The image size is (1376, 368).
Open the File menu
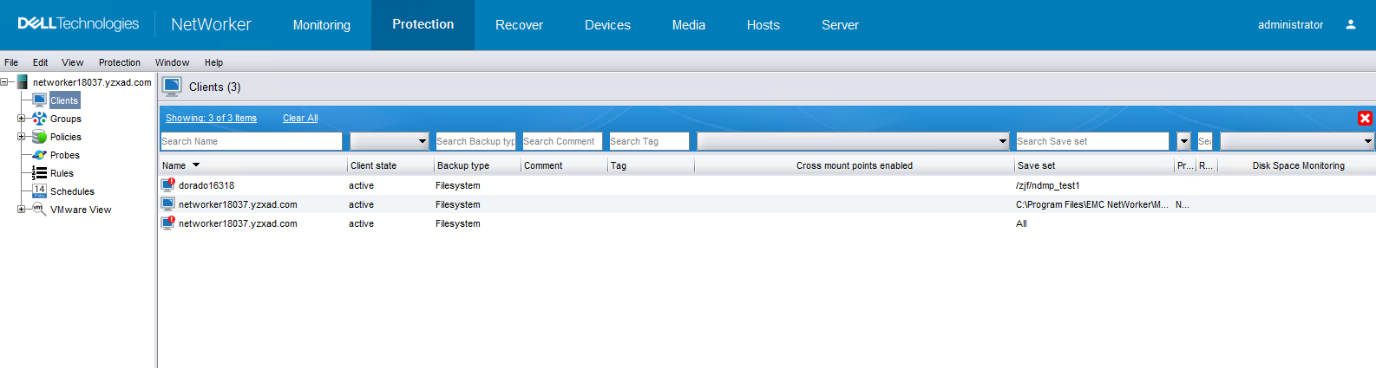[11, 62]
